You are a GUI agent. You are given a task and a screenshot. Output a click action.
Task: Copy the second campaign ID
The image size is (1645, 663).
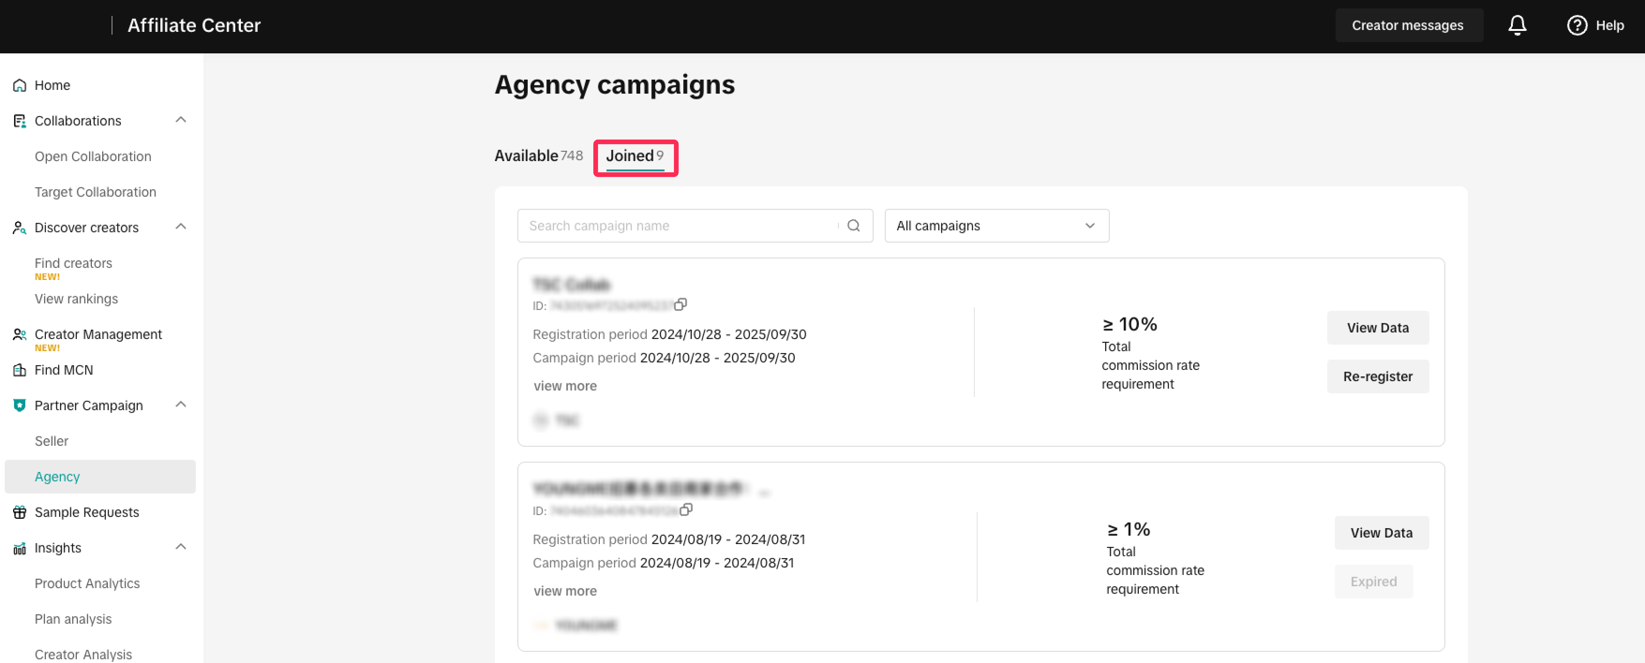click(686, 509)
